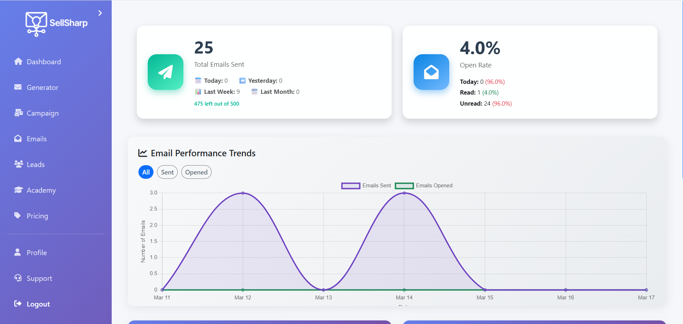Click the Dashboard home icon
Viewport: 683px width, 324px height.
[x=18, y=61]
